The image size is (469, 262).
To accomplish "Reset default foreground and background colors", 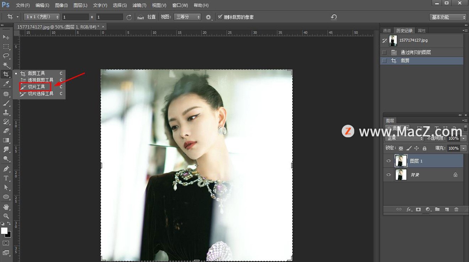I will coord(2,224).
